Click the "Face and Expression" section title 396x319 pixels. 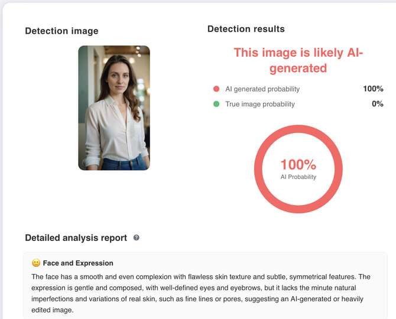pos(78,263)
